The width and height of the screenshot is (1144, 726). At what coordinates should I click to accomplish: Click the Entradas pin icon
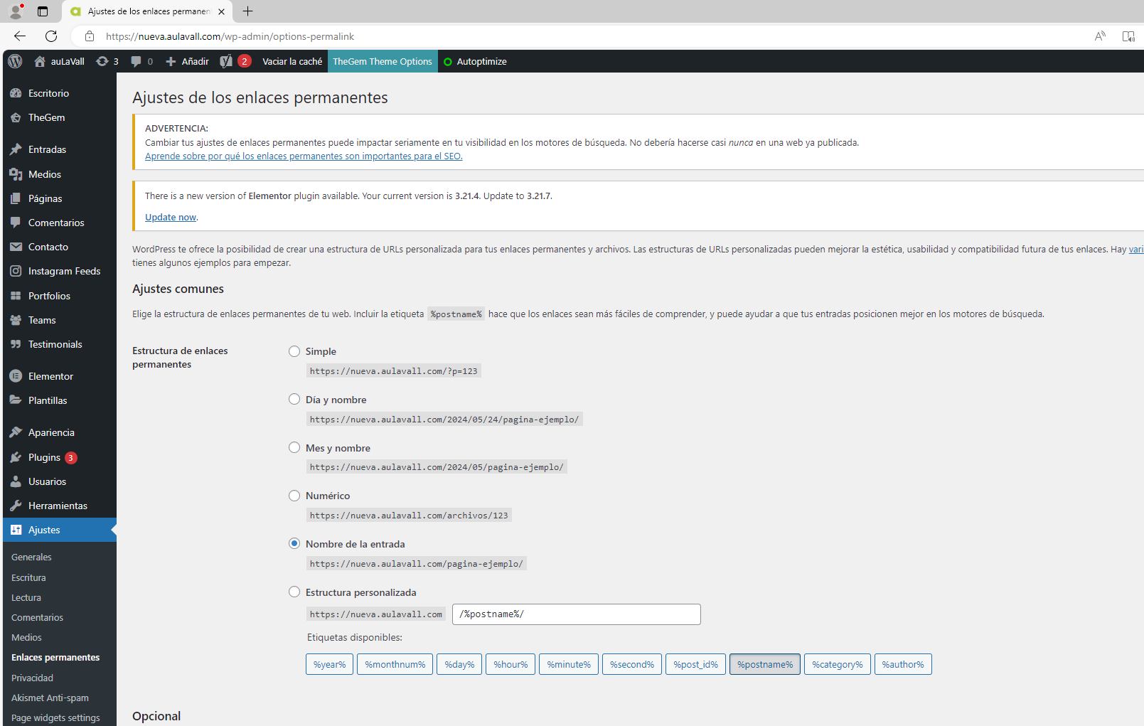click(x=16, y=149)
